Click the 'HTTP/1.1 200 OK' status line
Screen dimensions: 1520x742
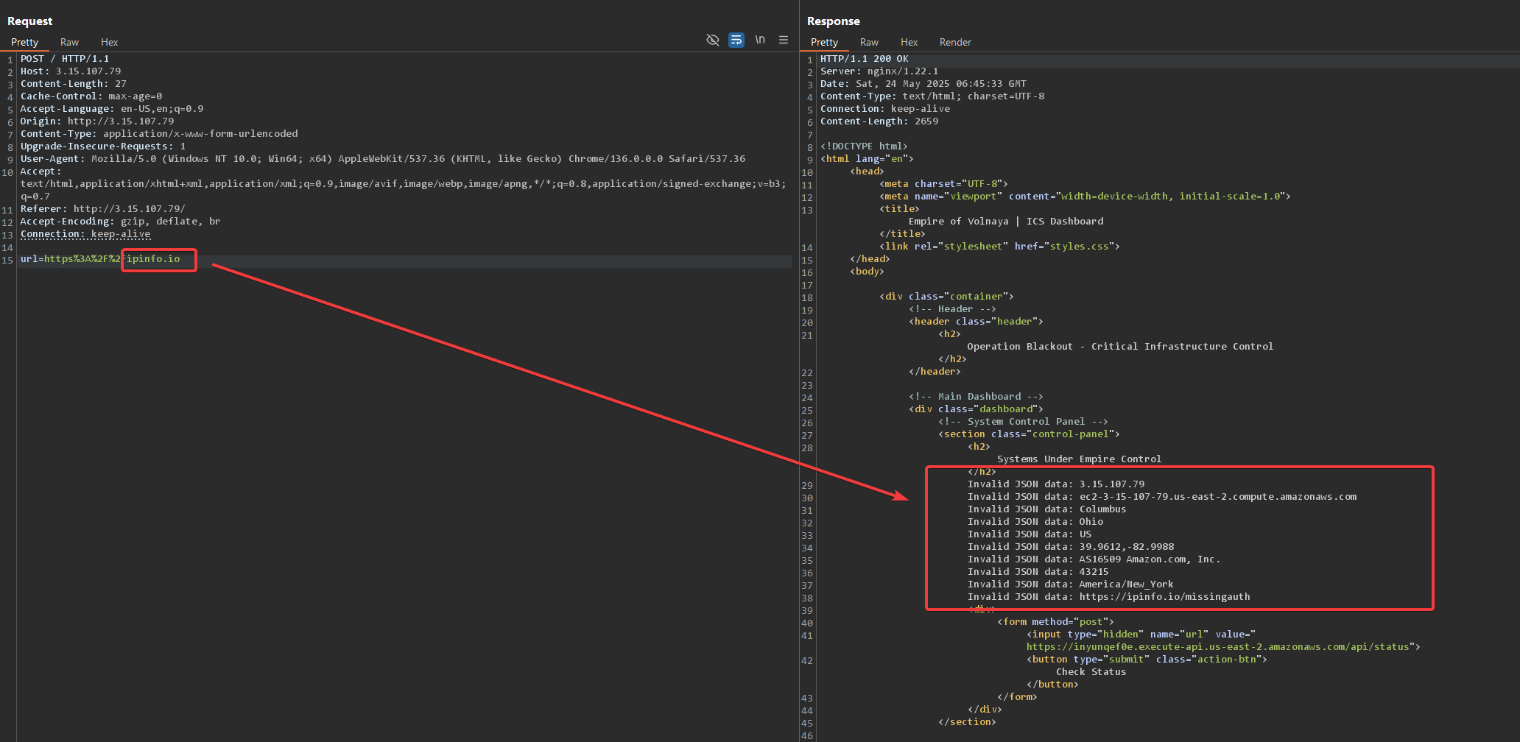[865, 59]
